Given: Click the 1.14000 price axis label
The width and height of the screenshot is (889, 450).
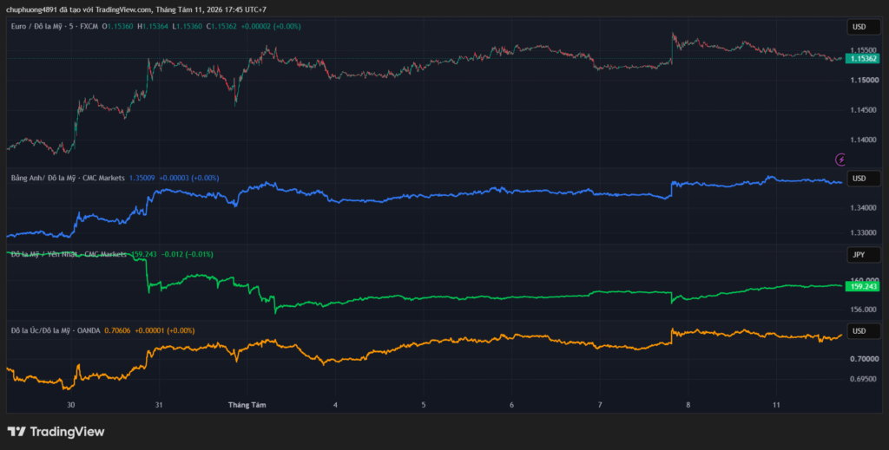Looking at the screenshot, I should point(866,140).
